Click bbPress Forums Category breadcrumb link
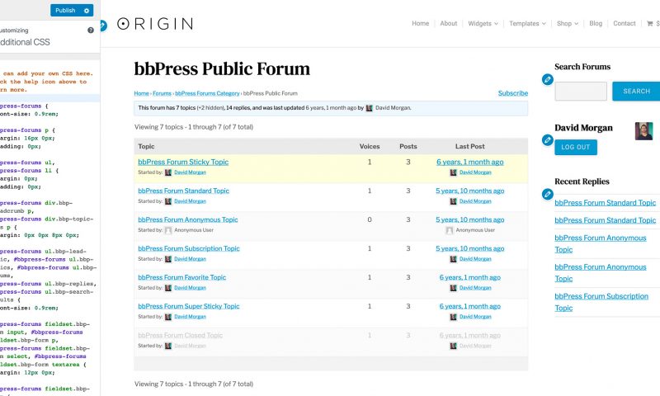This screenshot has height=396, width=660. 207,93
